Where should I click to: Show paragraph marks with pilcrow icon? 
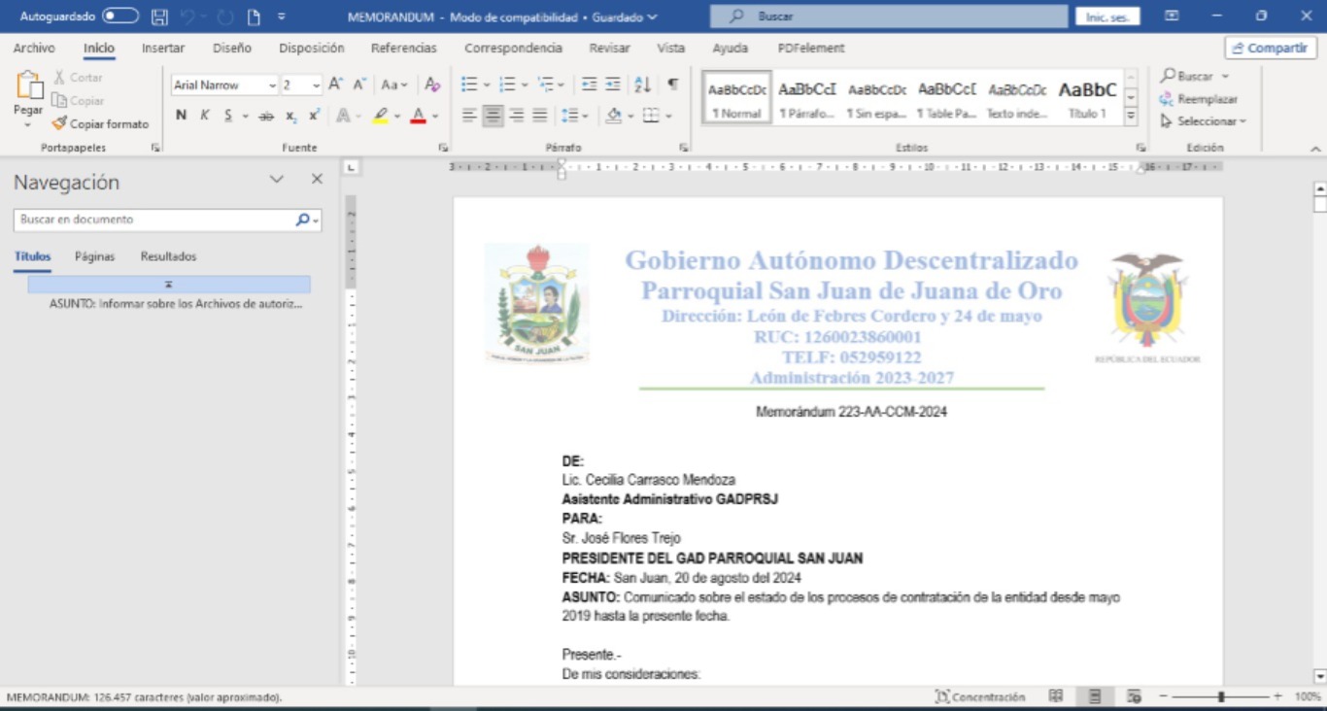tap(672, 85)
